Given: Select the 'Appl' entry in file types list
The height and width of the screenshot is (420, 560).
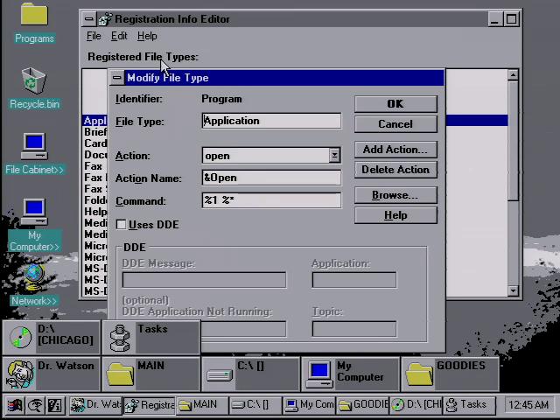Looking at the screenshot, I should [x=95, y=121].
